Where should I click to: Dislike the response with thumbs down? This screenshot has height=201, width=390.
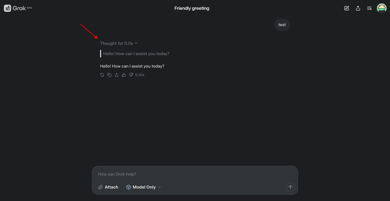click(x=131, y=75)
